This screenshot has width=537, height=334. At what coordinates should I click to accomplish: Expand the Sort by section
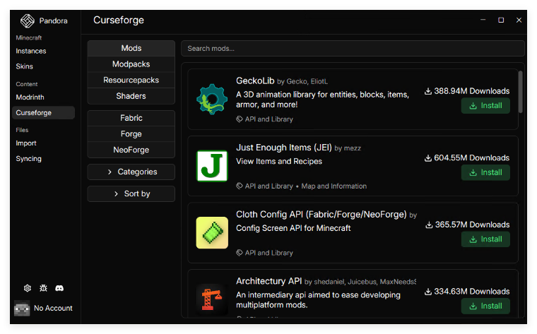(131, 193)
